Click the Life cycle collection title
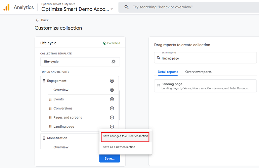 48,43
